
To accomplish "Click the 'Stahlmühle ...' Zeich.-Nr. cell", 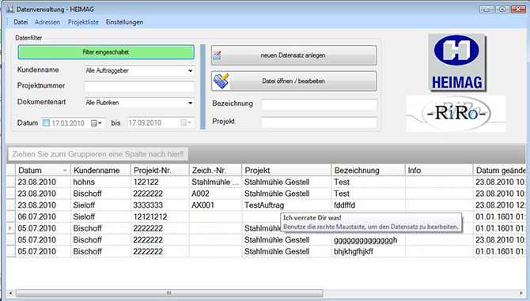I will point(215,182).
